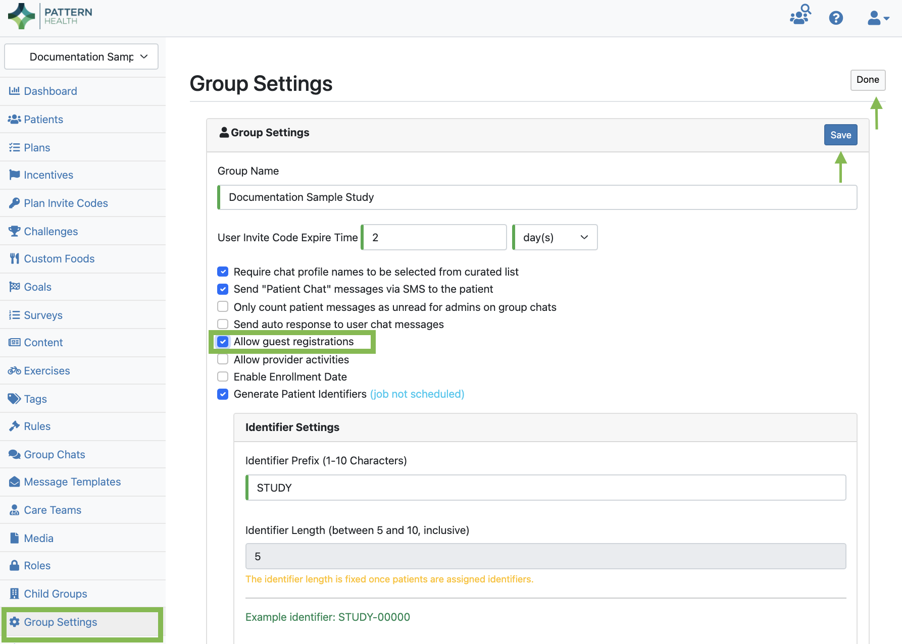Expand the day(s) time unit dropdown
The height and width of the screenshot is (644, 902).
pyautogui.click(x=555, y=237)
